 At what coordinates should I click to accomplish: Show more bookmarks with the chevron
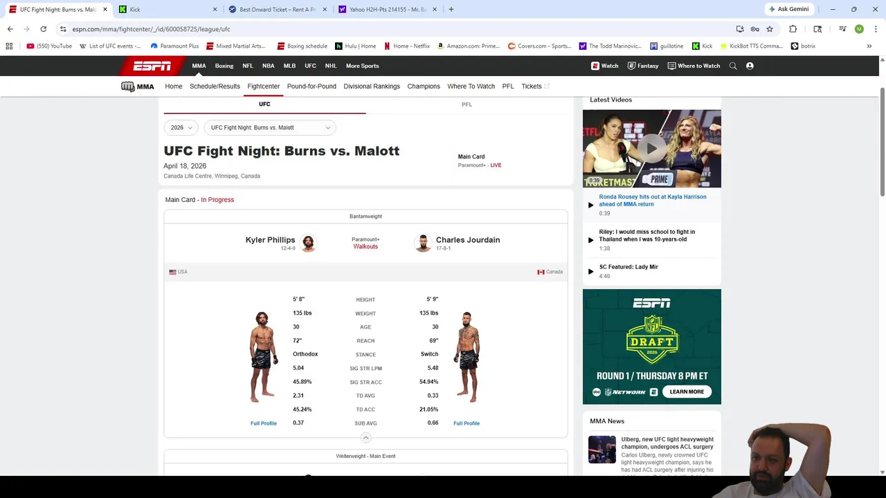pyautogui.click(x=869, y=46)
